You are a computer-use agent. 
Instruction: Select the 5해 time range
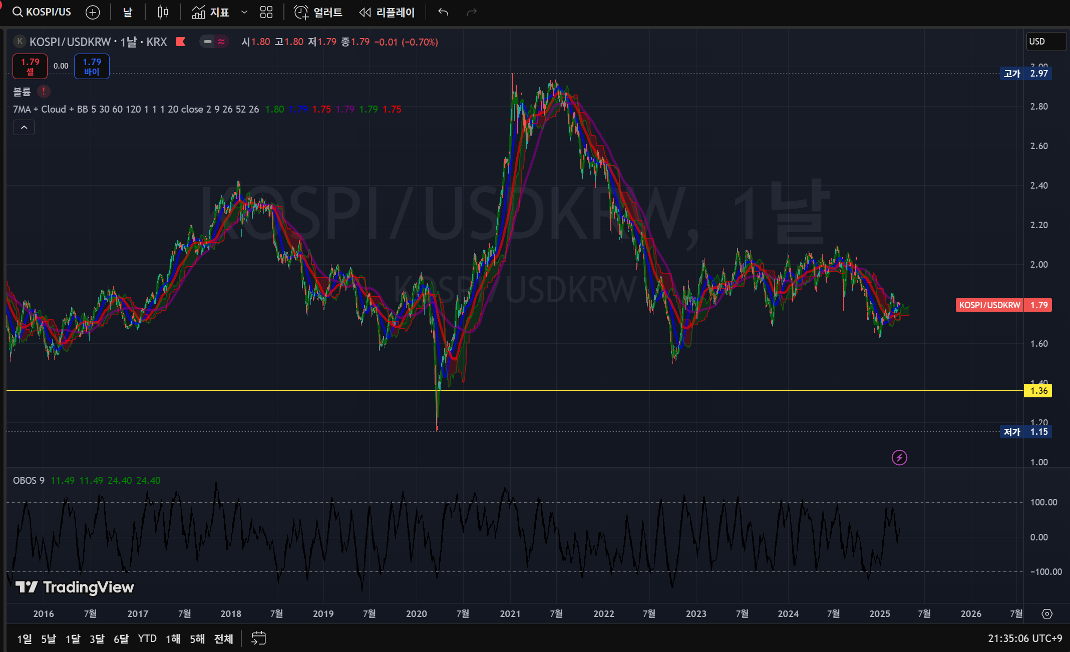(x=197, y=638)
